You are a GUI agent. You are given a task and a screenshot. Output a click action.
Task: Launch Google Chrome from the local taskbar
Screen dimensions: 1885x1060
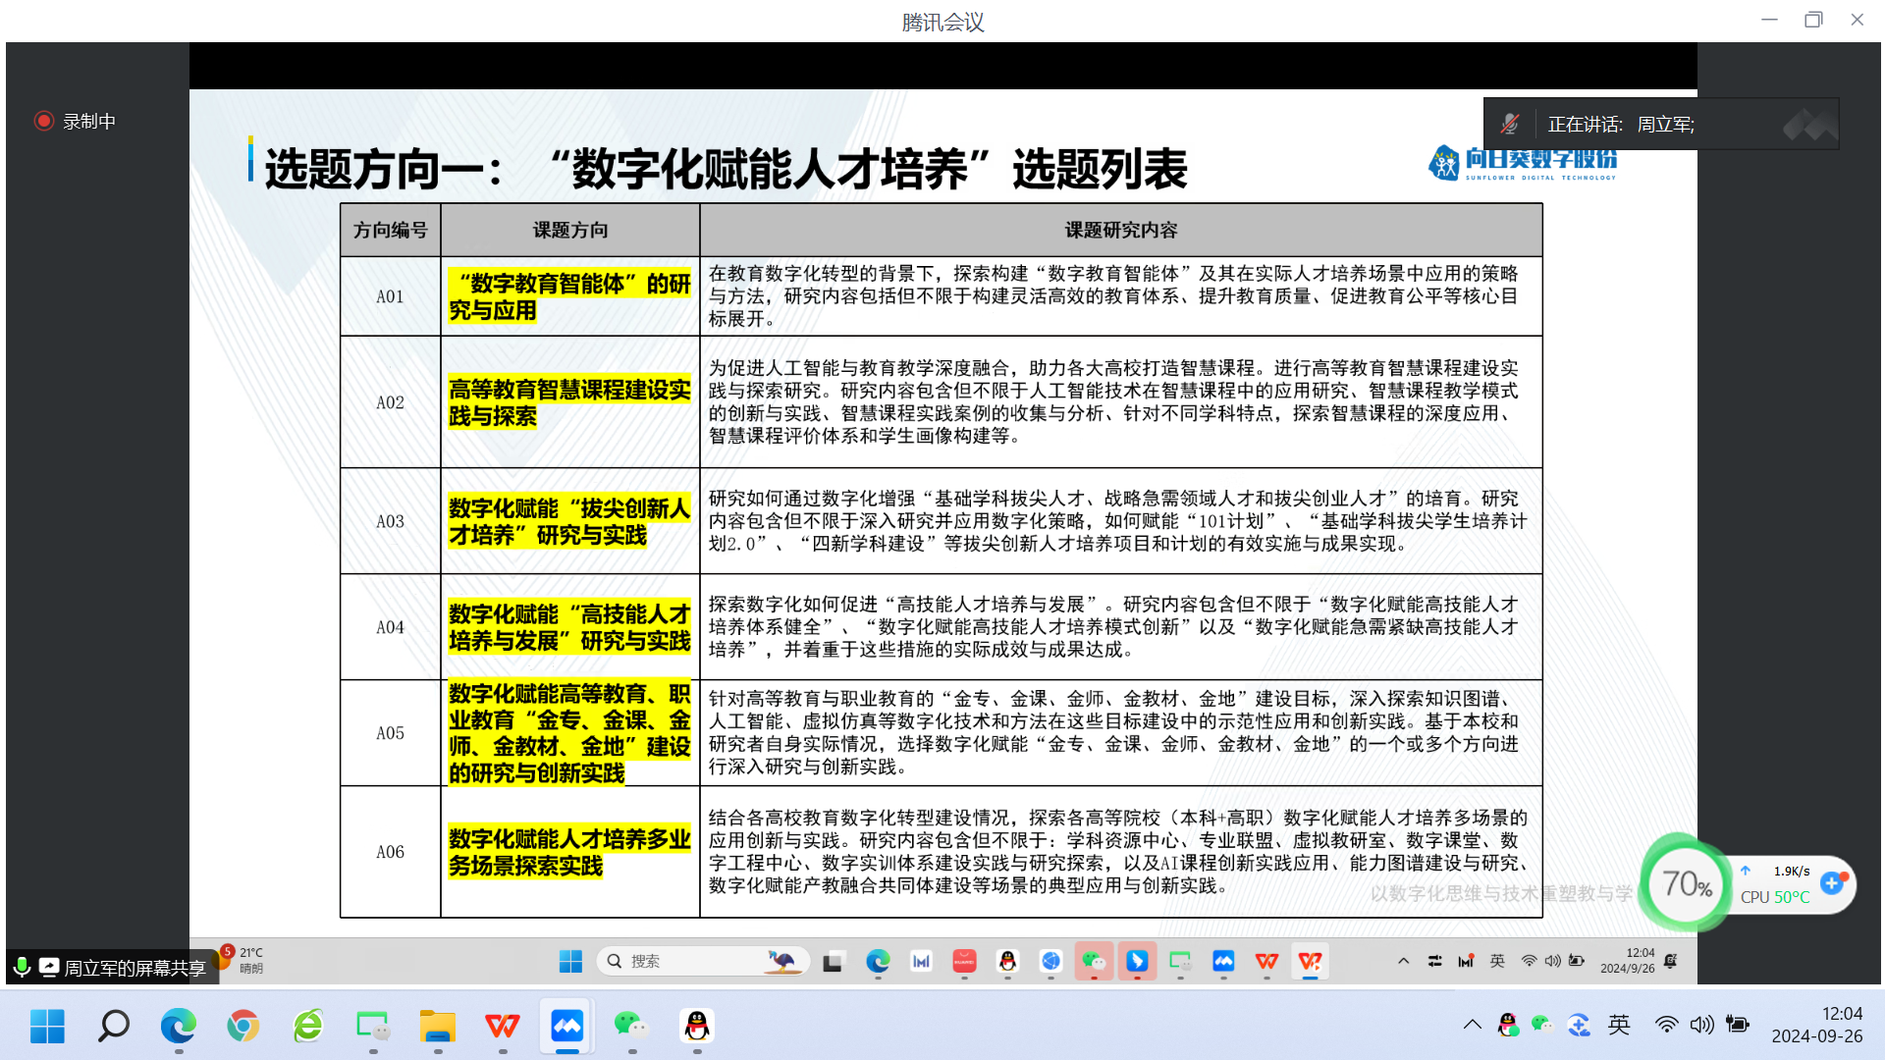[x=242, y=1027]
